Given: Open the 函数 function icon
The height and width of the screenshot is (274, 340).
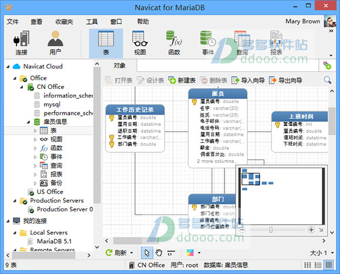Looking at the screenshot, I should coord(174,43).
